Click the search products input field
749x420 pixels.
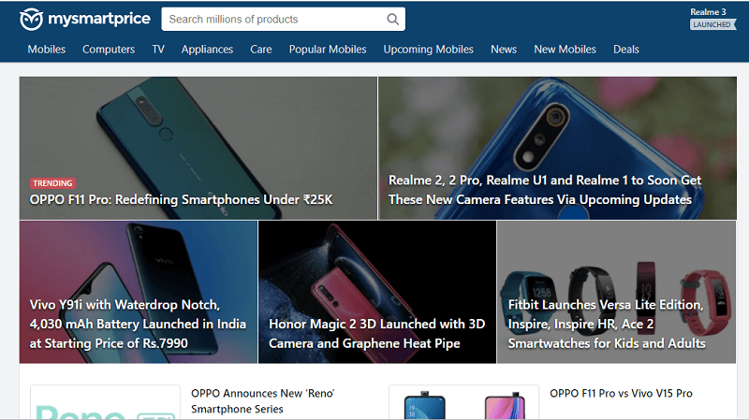(x=272, y=20)
